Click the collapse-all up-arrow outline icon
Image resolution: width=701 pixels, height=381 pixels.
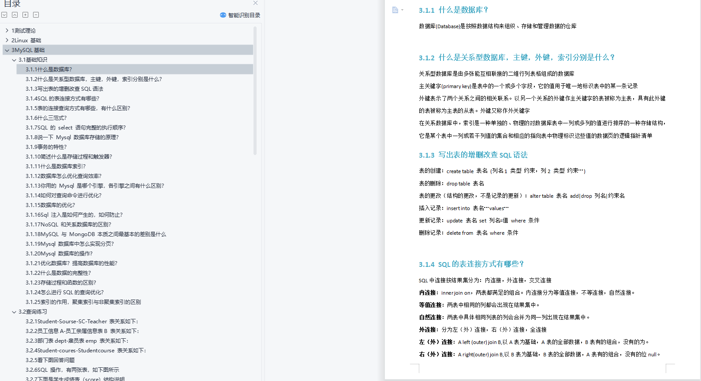pos(15,15)
